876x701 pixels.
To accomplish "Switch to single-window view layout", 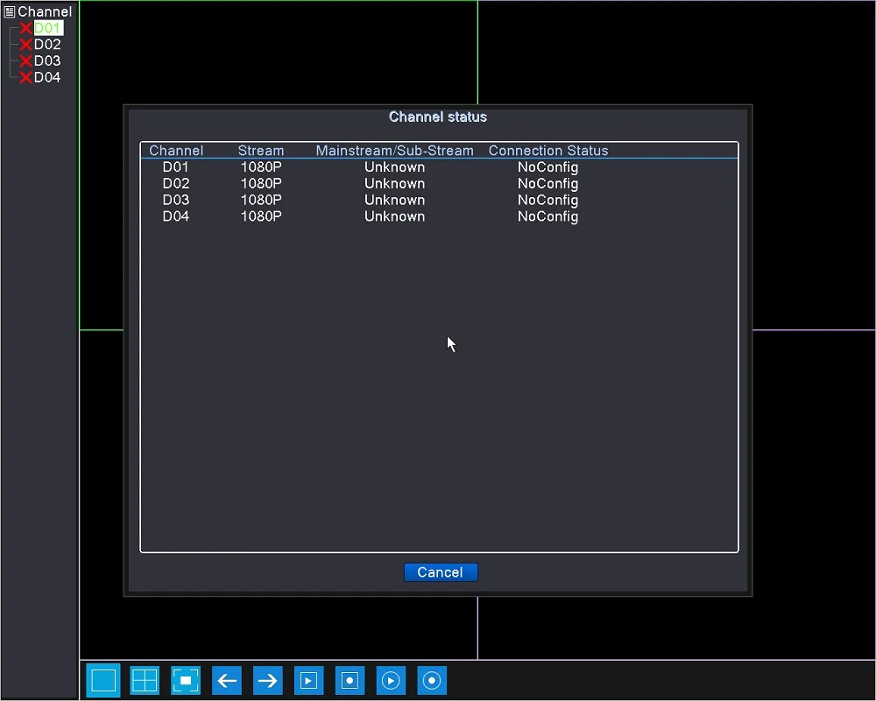I will pos(103,680).
